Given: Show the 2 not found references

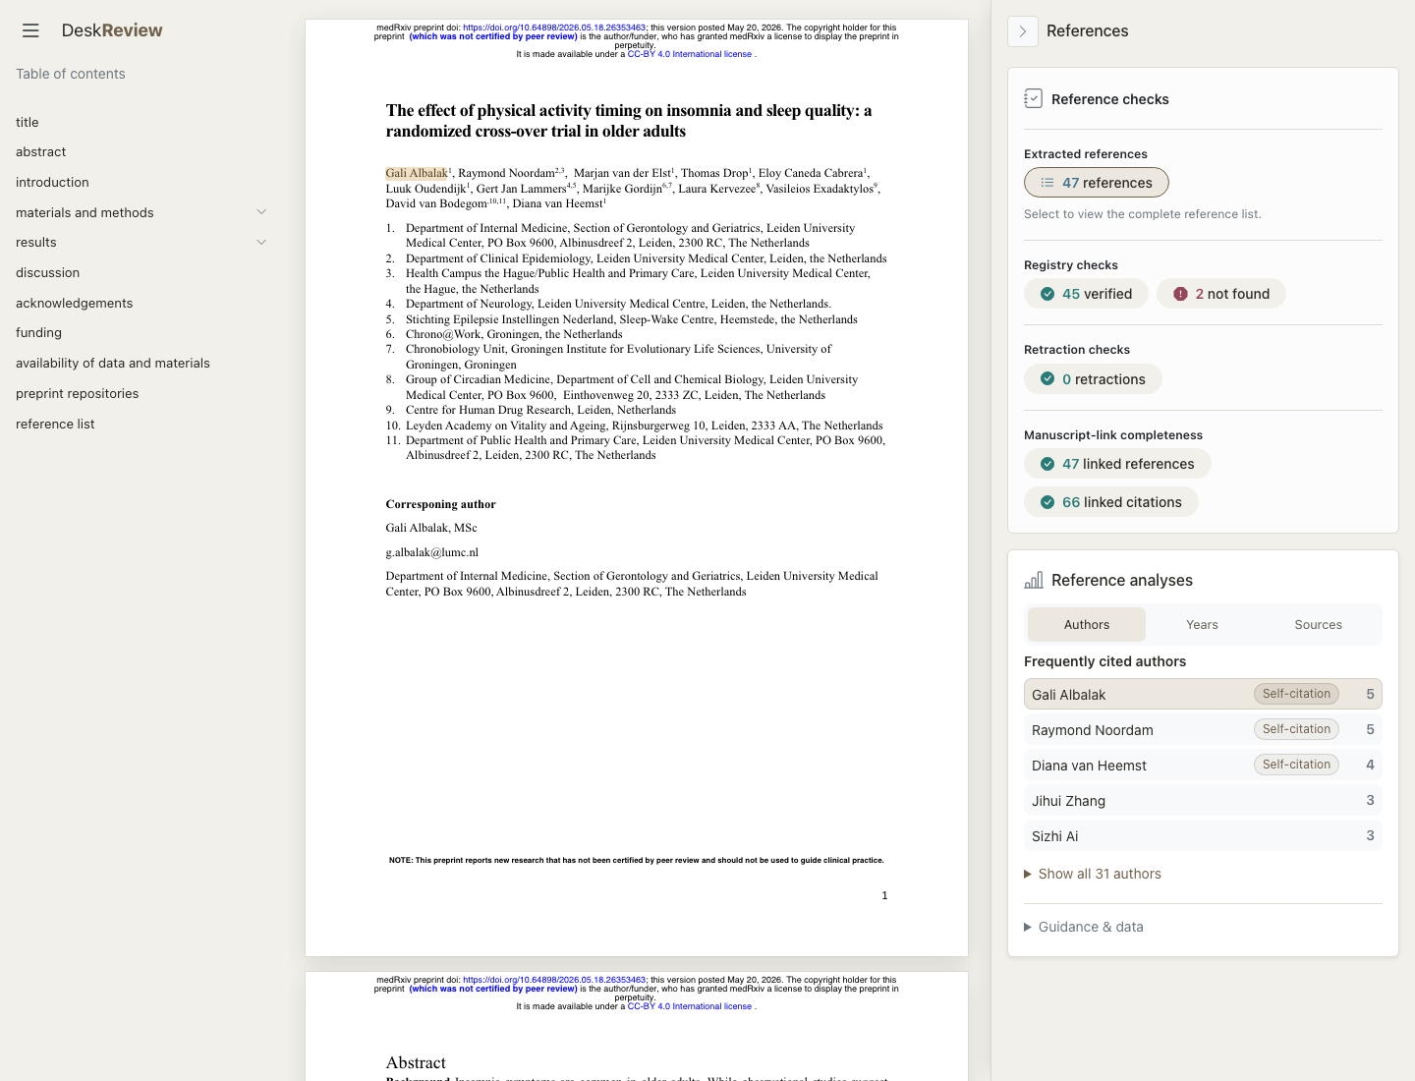Looking at the screenshot, I should [x=1221, y=294].
